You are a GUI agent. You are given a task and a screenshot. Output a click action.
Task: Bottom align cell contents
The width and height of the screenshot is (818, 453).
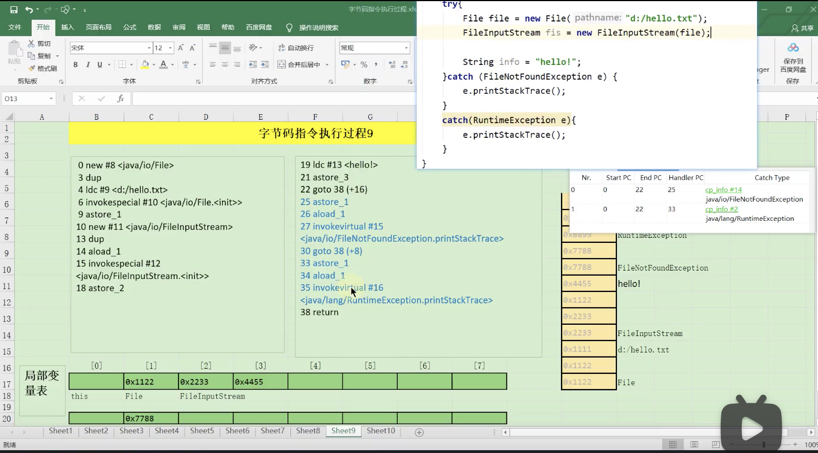[237, 48]
